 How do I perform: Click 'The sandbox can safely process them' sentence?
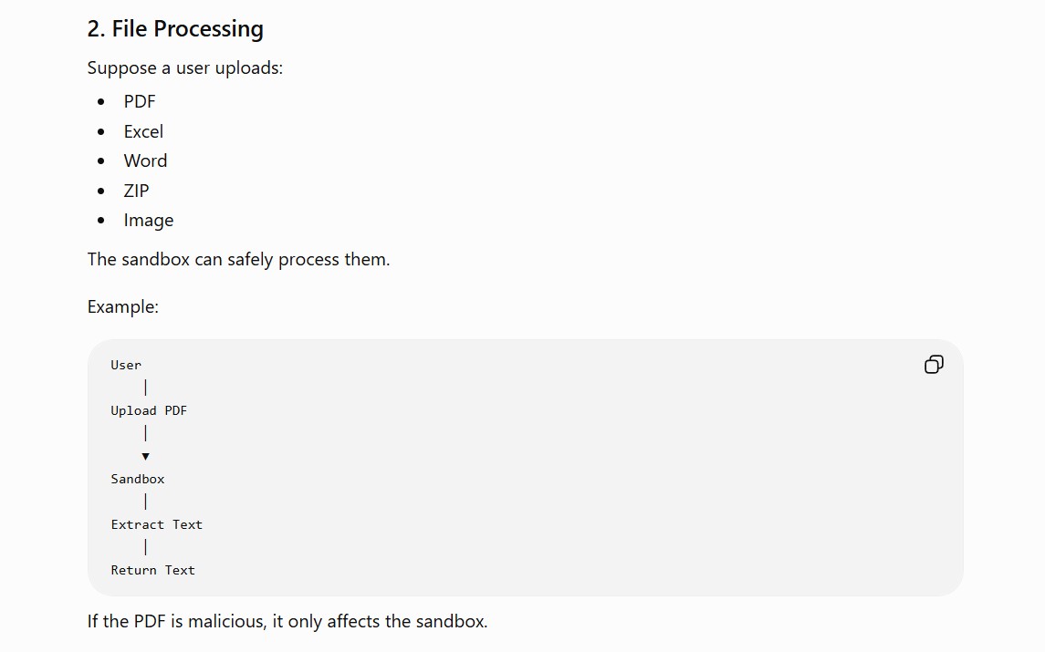pos(238,259)
